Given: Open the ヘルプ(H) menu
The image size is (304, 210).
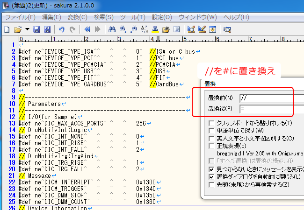Looking at the screenshot, I should 236,17.
